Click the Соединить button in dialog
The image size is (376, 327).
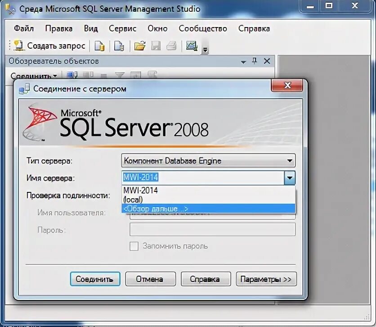[x=95, y=279]
